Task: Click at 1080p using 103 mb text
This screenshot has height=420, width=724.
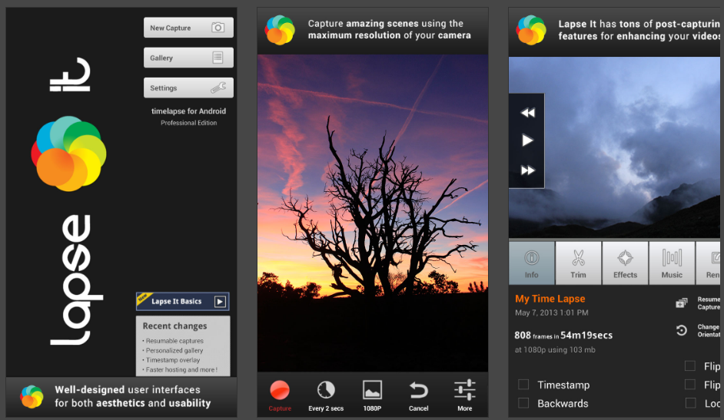Action: pos(555,349)
